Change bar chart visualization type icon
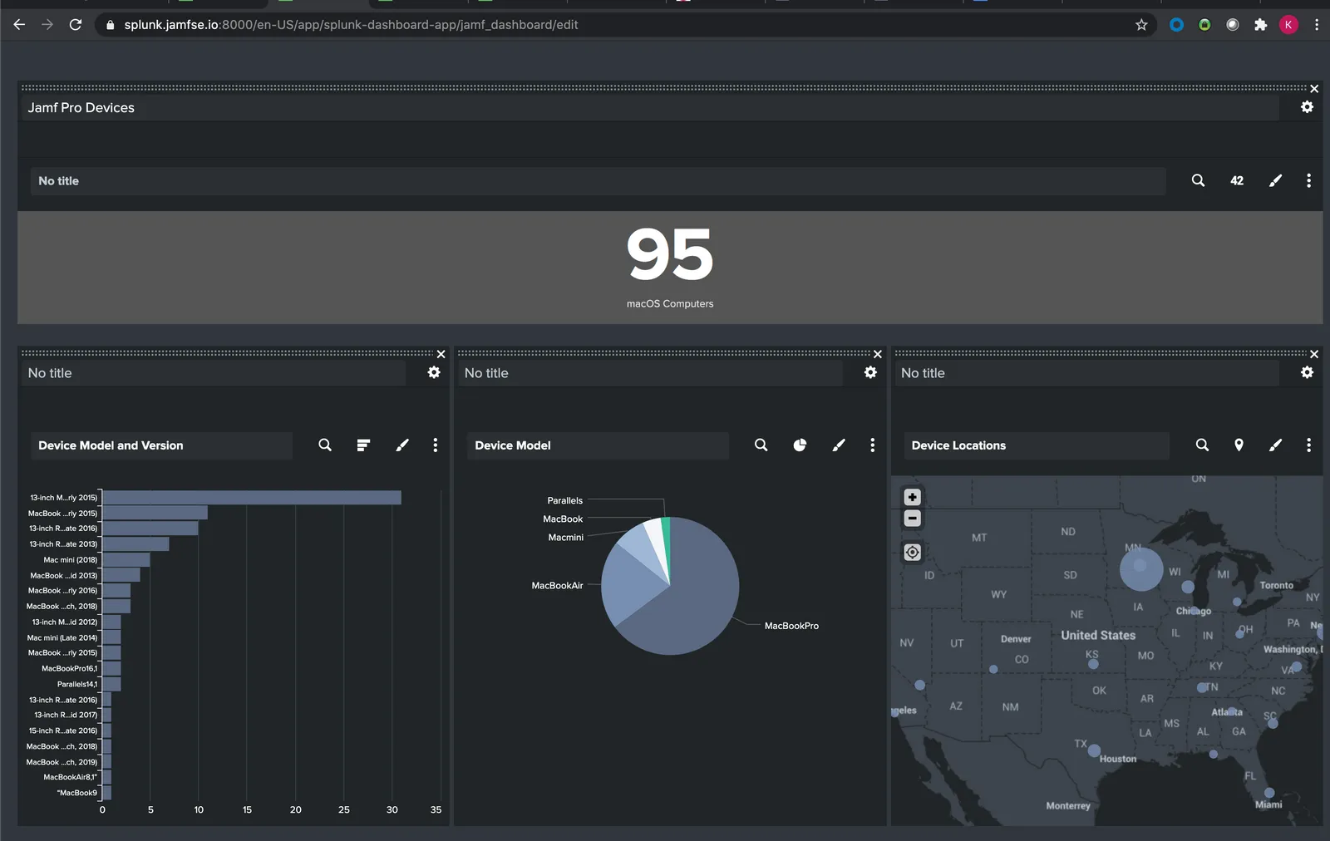 (x=363, y=445)
